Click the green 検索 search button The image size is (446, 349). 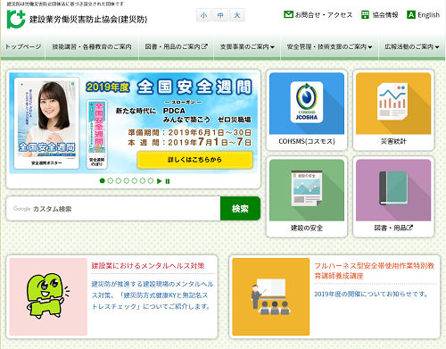pos(240,209)
